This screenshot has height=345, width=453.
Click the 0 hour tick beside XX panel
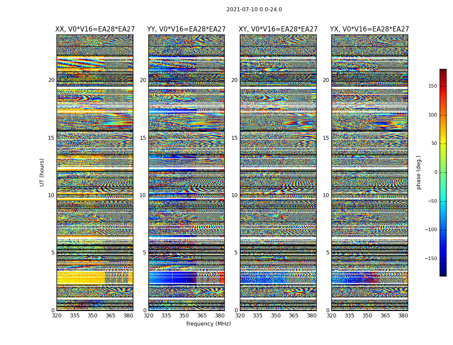point(53,310)
